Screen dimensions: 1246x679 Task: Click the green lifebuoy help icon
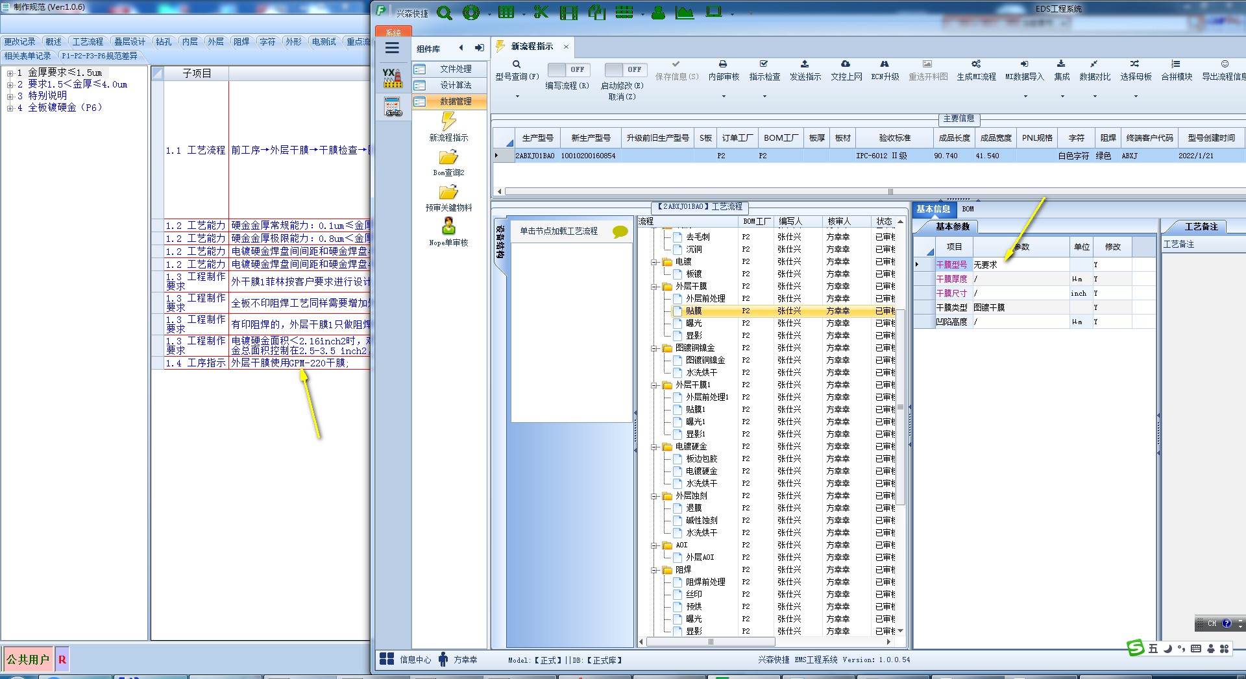point(471,12)
